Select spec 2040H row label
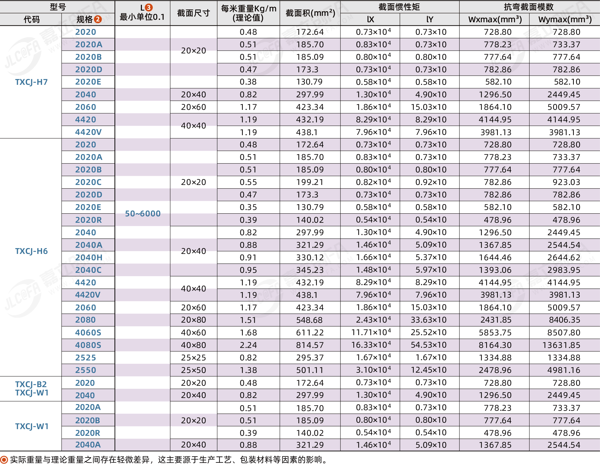 [89, 257]
